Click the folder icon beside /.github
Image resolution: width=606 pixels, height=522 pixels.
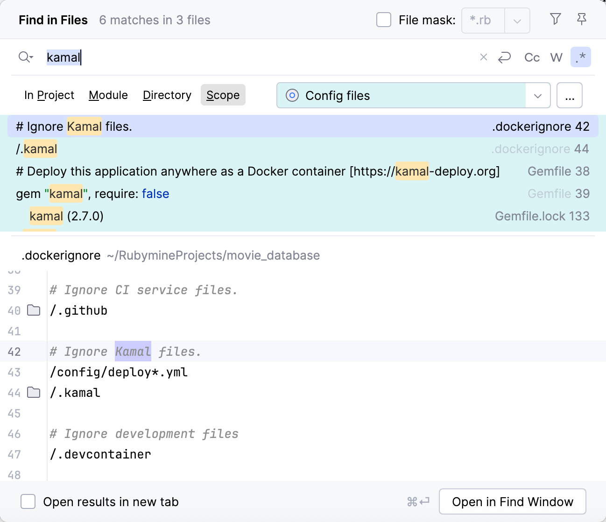tap(33, 310)
